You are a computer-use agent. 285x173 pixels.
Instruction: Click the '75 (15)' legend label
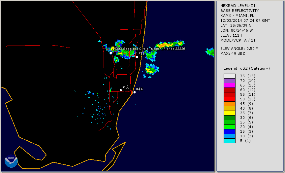(x=247, y=76)
